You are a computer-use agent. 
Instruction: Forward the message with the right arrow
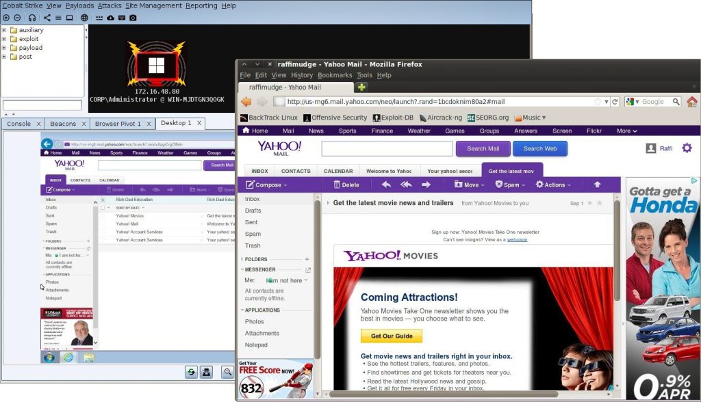(x=426, y=185)
